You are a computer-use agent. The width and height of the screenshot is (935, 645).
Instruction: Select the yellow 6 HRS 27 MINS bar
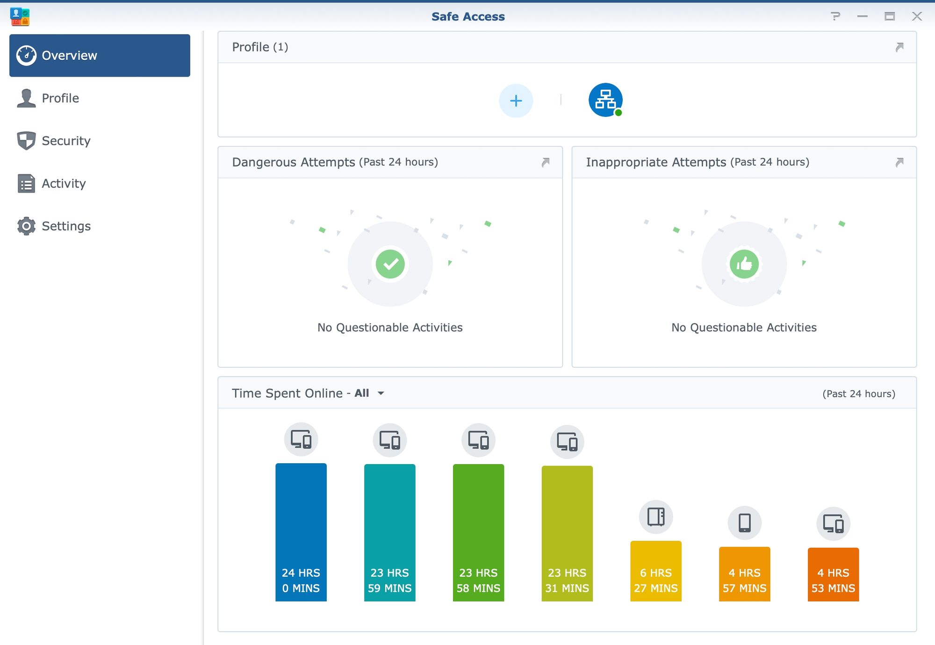tap(656, 571)
